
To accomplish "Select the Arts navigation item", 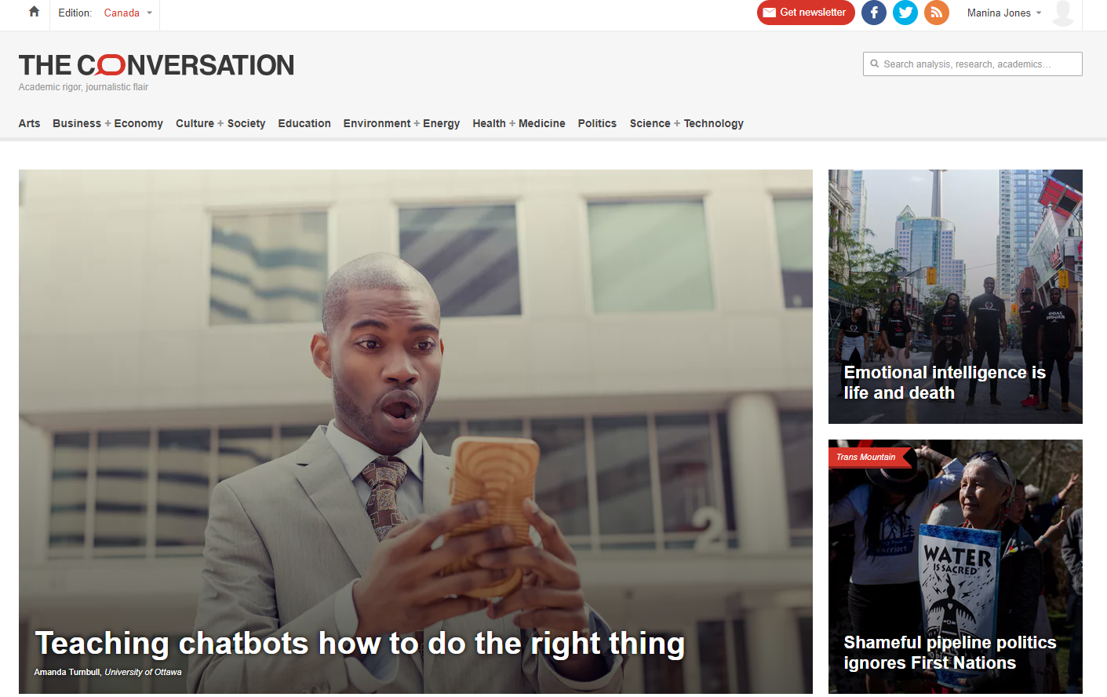I will (29, 123).
